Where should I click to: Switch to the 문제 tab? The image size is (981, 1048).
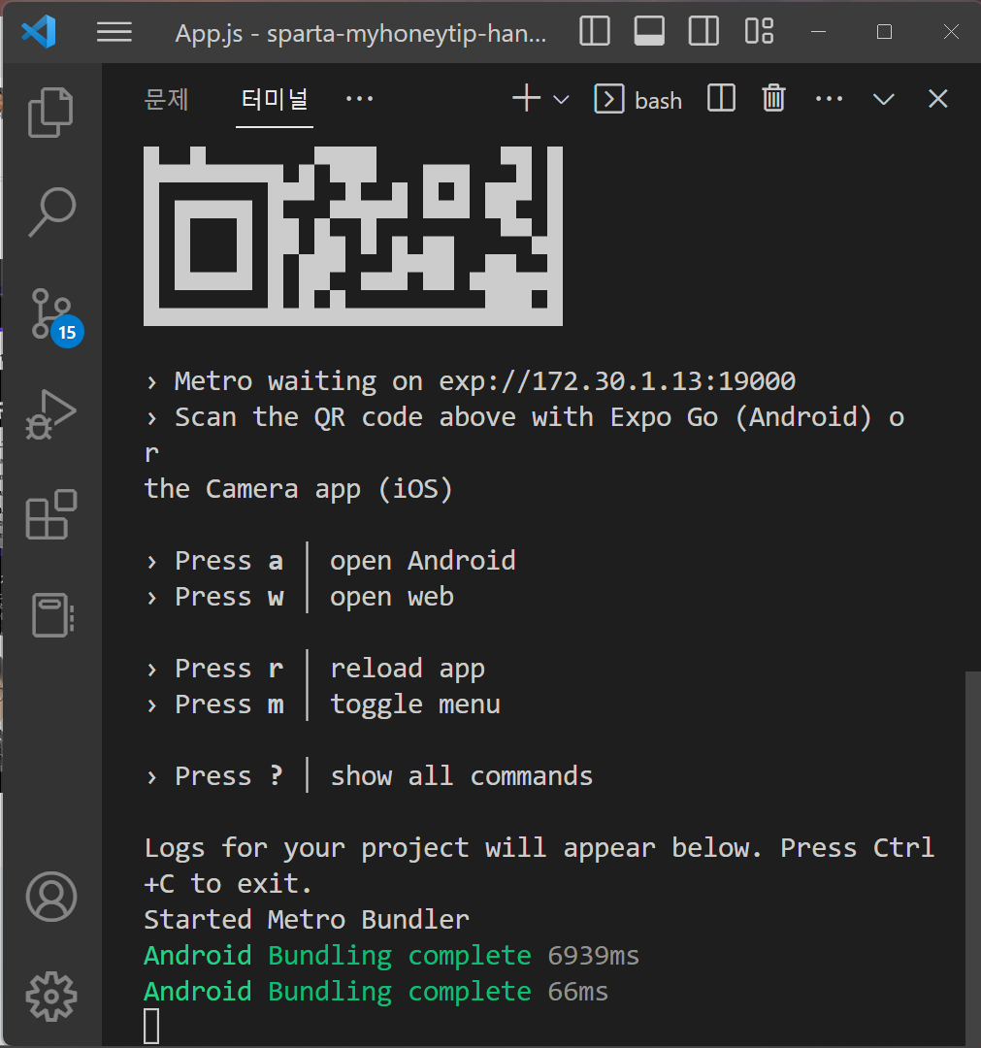pos(166,100)
